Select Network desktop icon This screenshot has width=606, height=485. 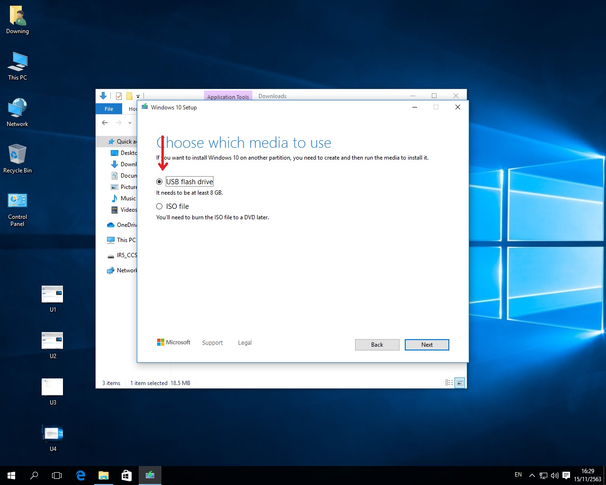tap(18, 113)
